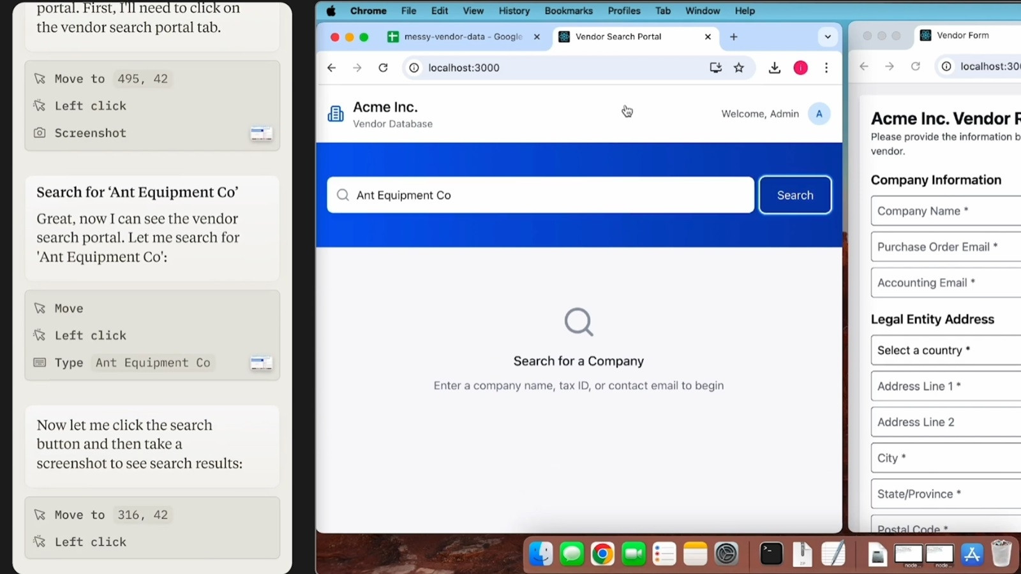Screen dimensions: 1021x574
Task: Close the Vendor Search Portal tab
Action: 708,37
